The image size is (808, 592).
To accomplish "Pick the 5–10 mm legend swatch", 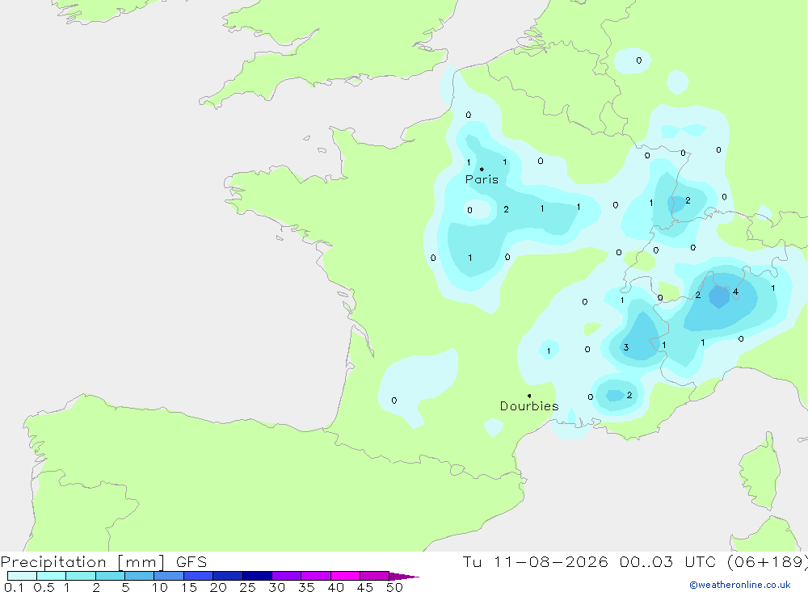I will [x=140, y=576].
